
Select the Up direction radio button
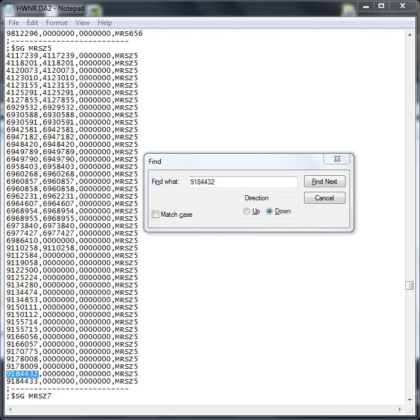247,211
